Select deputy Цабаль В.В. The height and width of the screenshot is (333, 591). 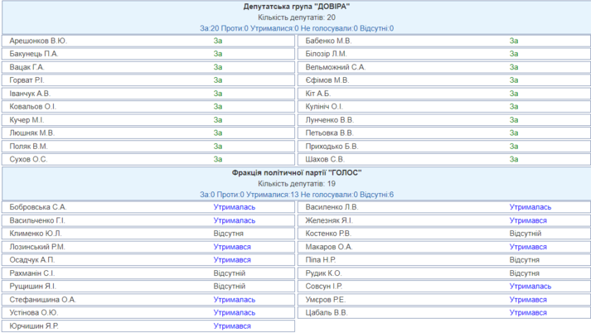click(327, 312)
